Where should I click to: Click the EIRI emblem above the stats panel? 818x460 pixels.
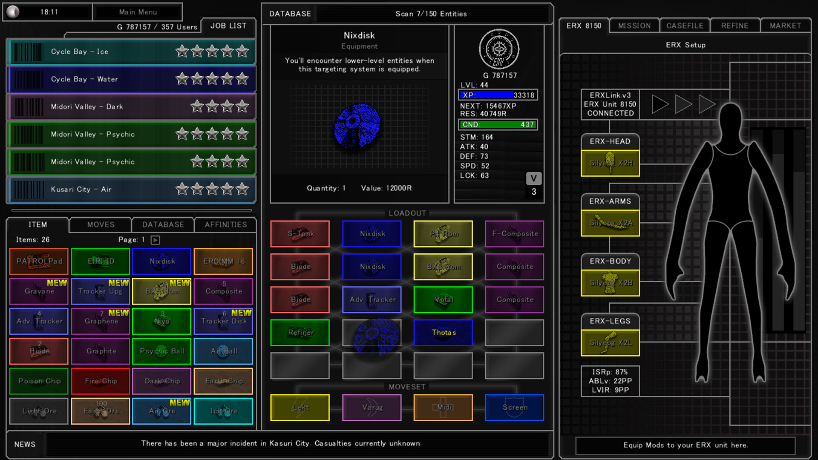[x=499, y=49]
